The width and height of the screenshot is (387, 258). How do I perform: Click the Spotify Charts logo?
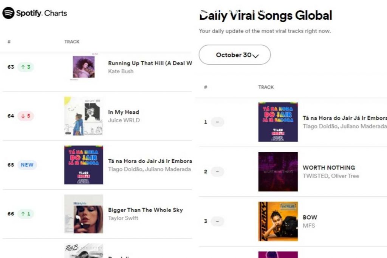[35, 13]
